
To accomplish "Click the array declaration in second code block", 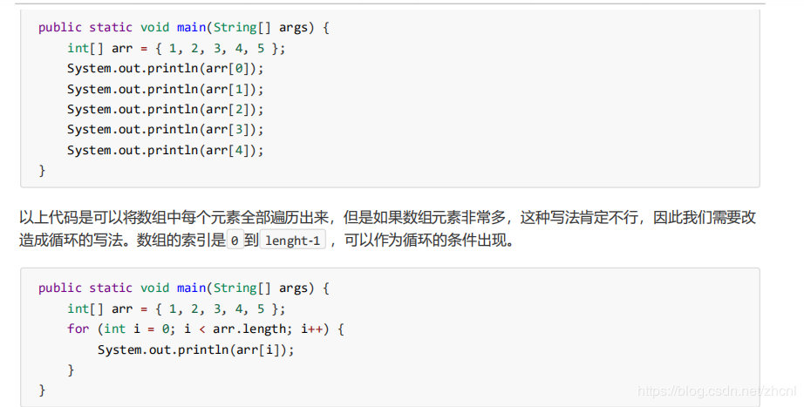I will 176,309.
